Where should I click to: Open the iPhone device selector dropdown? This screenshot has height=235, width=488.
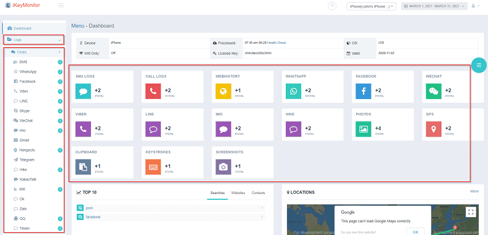click(x=371, y=6)
